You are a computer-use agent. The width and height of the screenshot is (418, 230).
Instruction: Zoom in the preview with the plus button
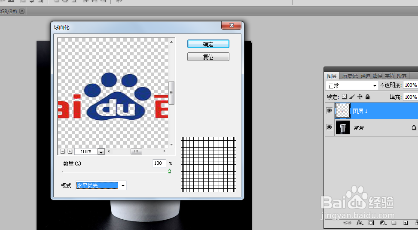[x=70, y=151]
